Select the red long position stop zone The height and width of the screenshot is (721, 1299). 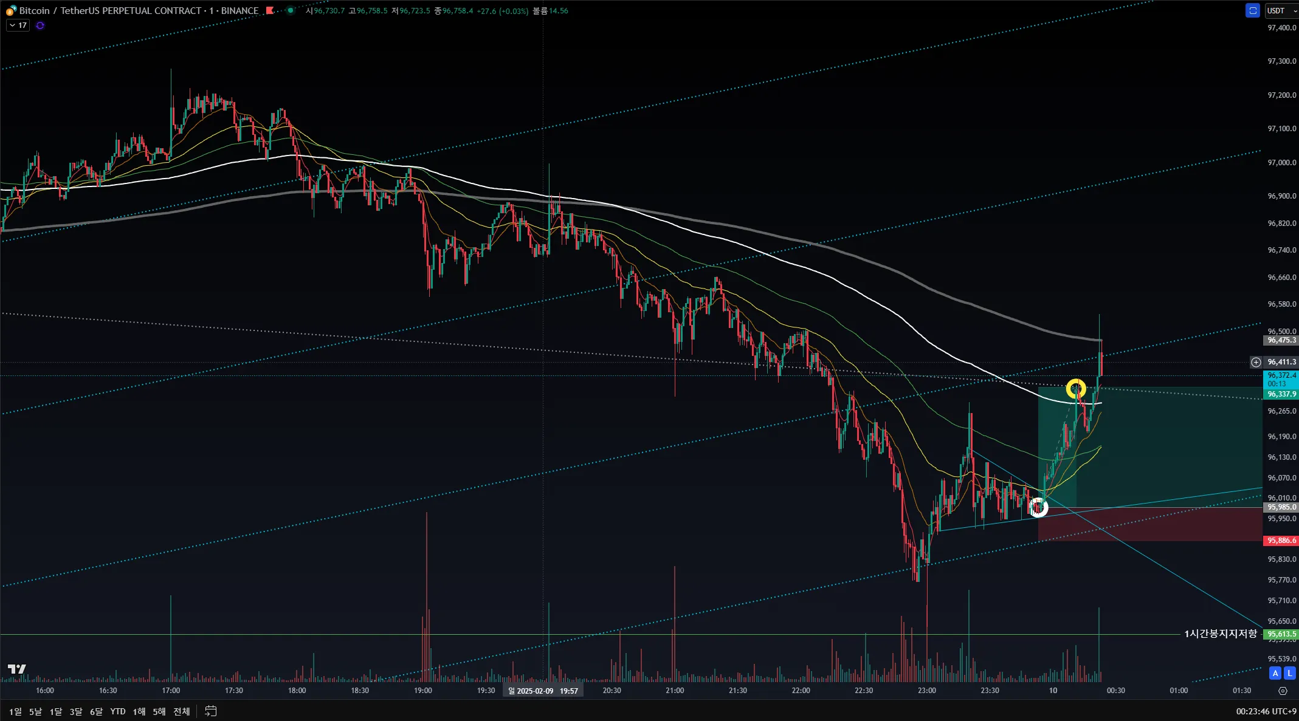(x=1150, y=524)
